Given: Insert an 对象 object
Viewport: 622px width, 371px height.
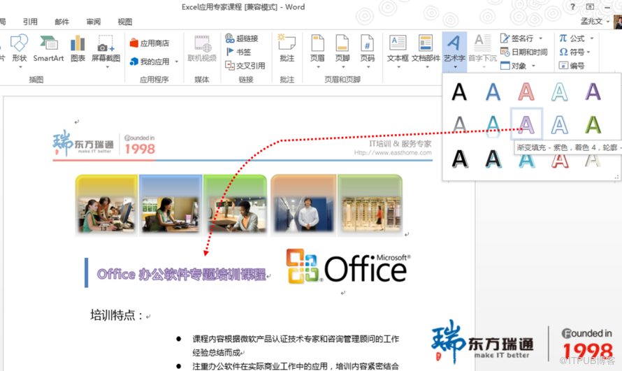Looking at the screenshot, I should tap(513, 66).
